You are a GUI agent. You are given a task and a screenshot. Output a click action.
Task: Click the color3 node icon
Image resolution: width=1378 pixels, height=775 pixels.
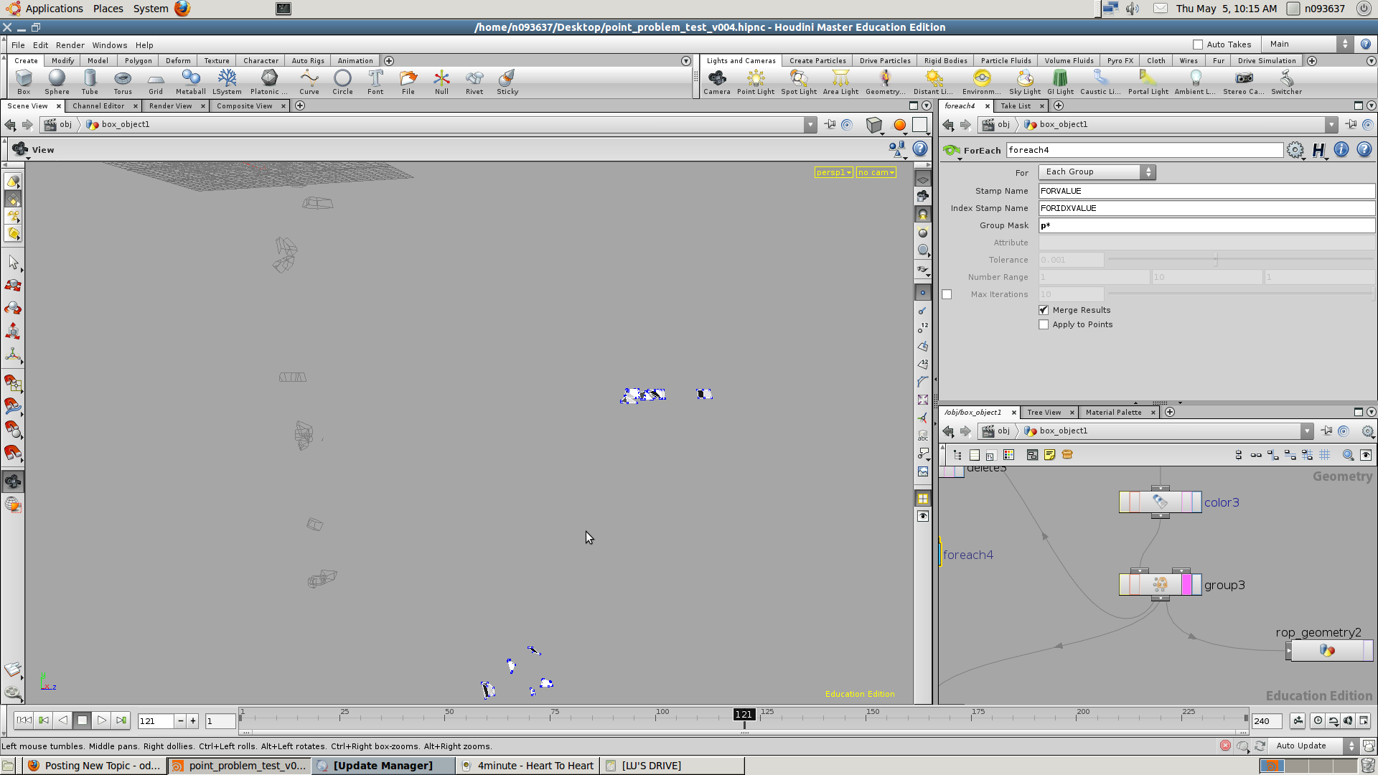pos(1161,502)
